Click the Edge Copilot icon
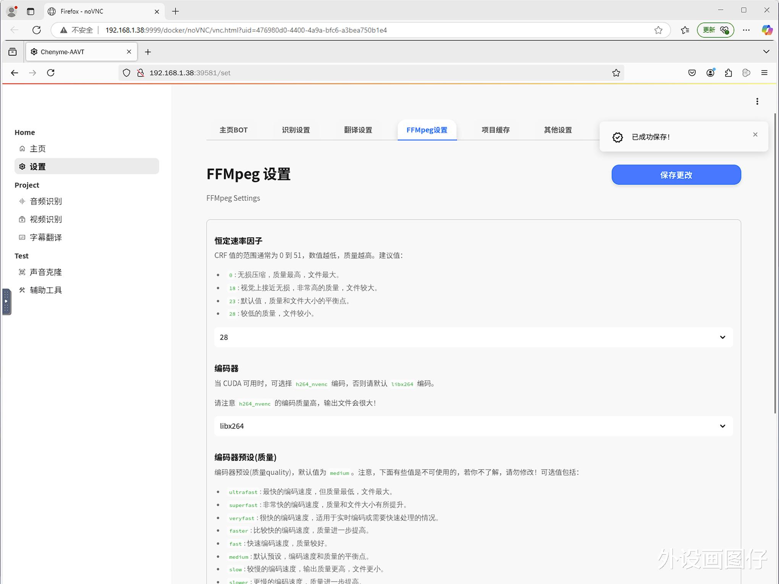This screenshot has width=779, height=584. [x=767, y=30]
